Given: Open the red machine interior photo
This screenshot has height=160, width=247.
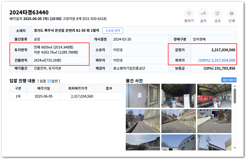Looking at the screenshot, I should (x=214, y=96).
